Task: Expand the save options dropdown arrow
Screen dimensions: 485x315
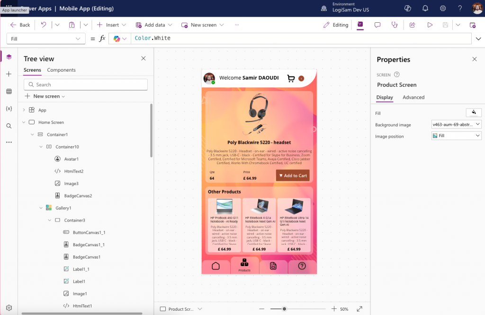Action: 458,25
